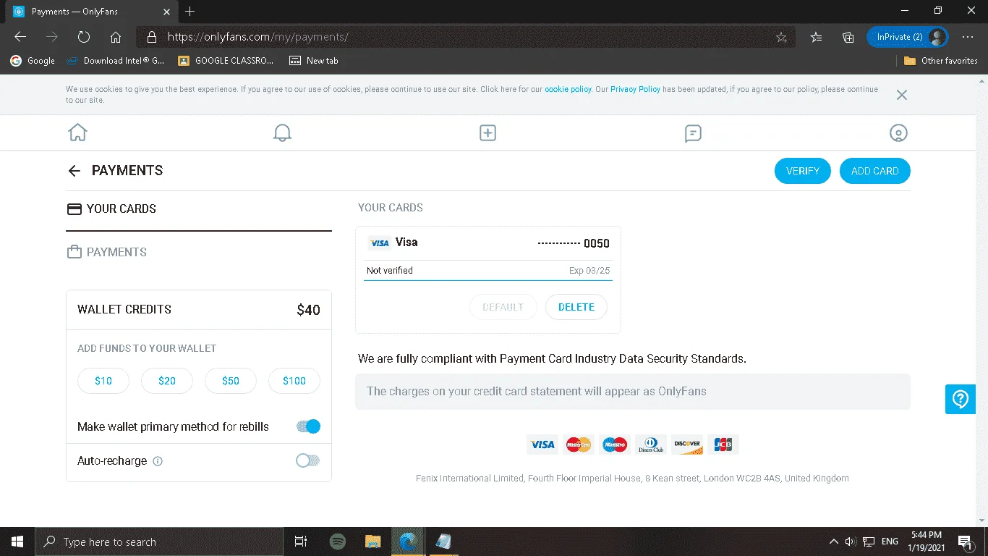The height and width of the screenshot is (556, 988).
Task: Click the ADD CARD button
Action: (874, 171)
